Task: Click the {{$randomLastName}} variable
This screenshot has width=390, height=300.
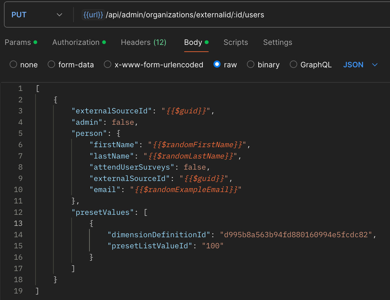Action: 190,156
